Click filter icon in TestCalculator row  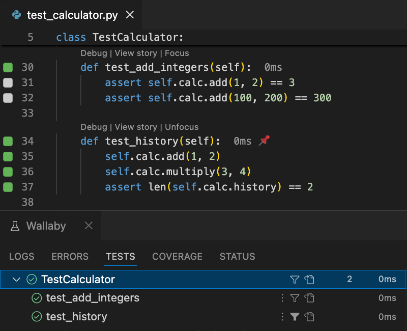point(295,279)
